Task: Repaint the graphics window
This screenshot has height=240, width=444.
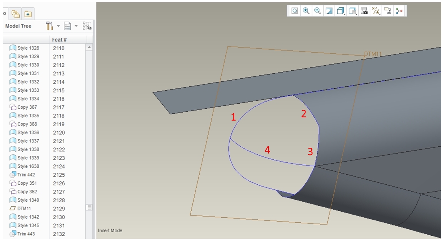Action: (x=329, y=11)
